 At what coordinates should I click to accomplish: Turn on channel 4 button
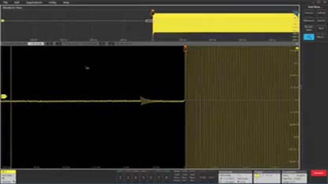tap(136, 178)
